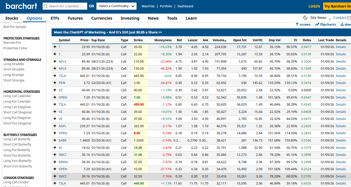Image resolution: width=351 pixels, height=187 pixels.
Task: Sort by Delta column header
Action: pyautogui.click(x=307, y=40)
